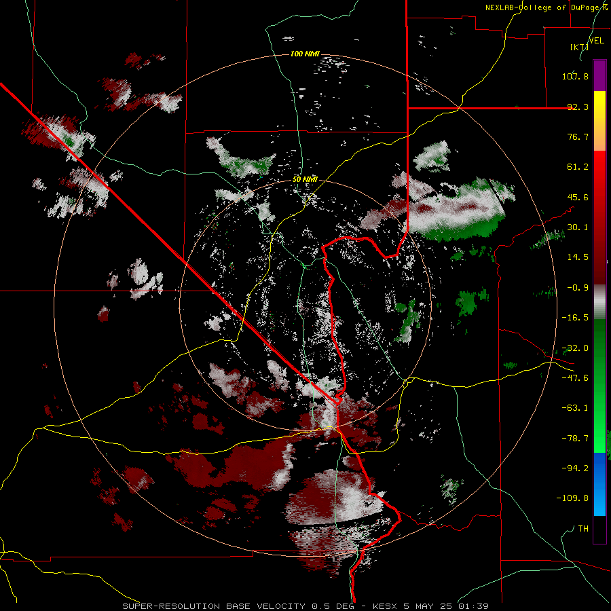
Task: Click the KESX radar site identifier
Action: pos(386,606)
